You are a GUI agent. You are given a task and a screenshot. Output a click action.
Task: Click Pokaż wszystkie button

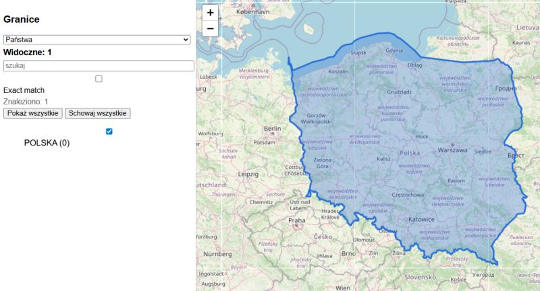tap(32, 113)
